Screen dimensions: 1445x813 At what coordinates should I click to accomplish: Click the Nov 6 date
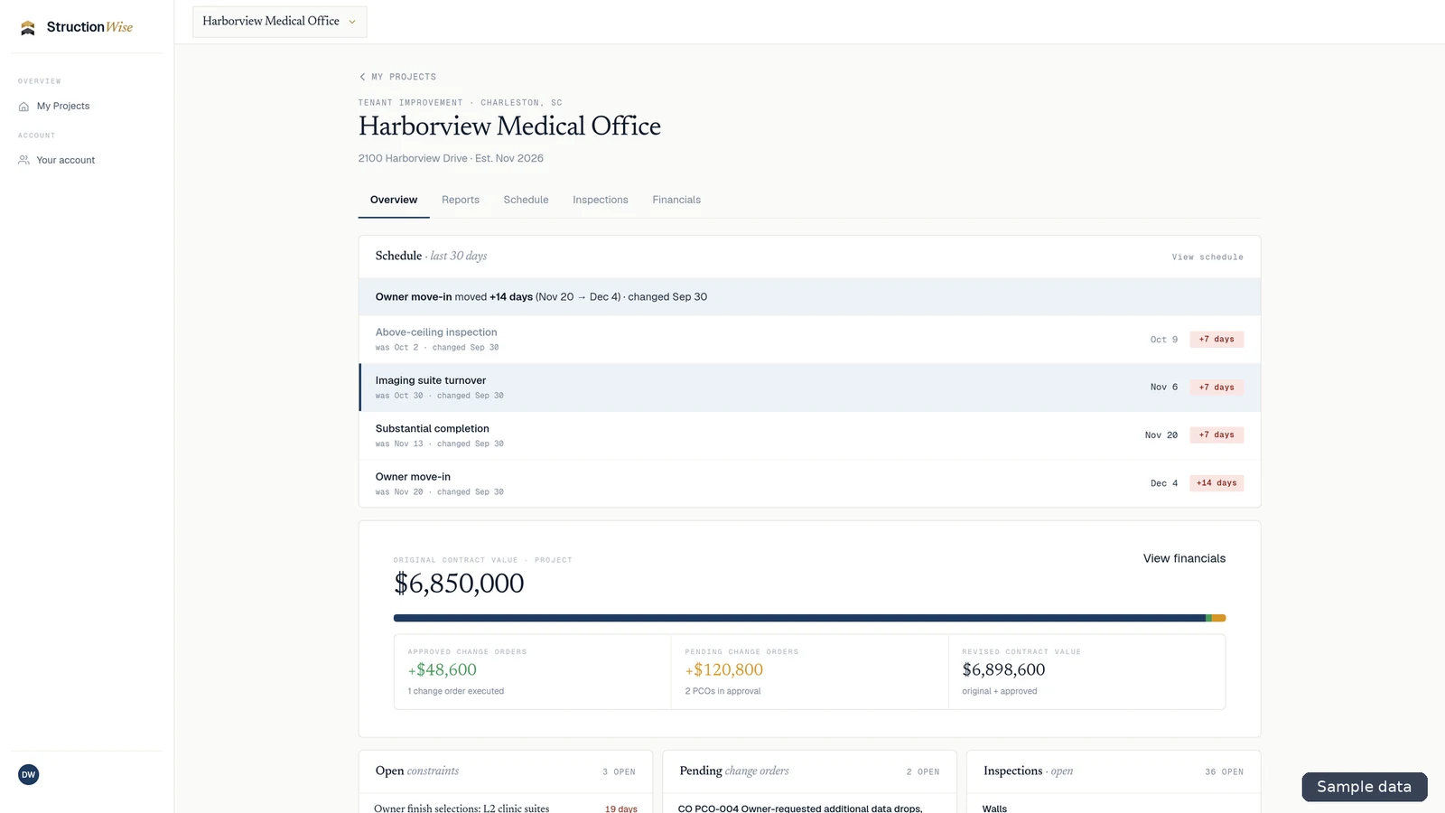pos(1164,388)
